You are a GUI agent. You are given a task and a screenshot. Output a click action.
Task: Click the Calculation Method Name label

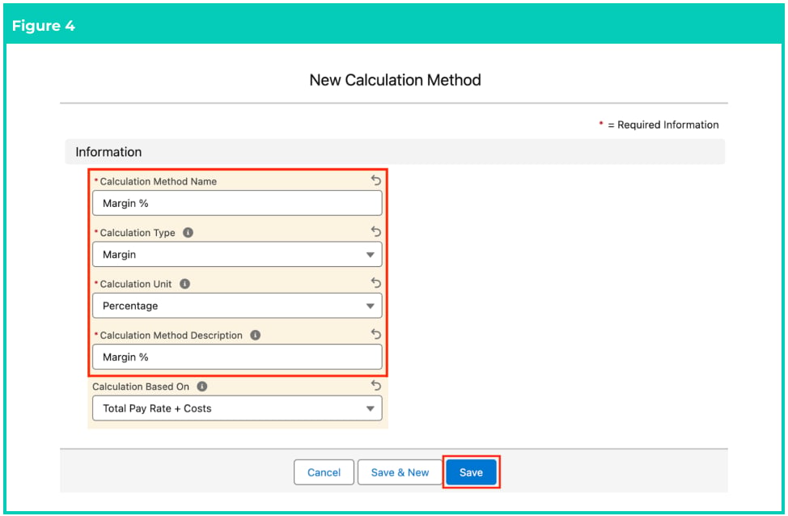pos(159,181)
